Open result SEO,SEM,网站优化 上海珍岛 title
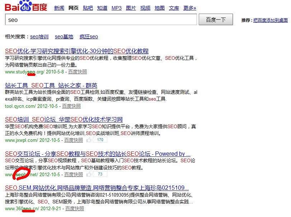This screenshot has width=291, height=217. coord(97,188)
